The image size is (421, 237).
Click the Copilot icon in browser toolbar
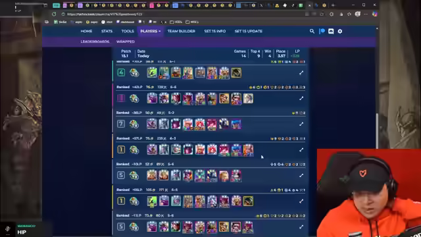(x=374, y=14)
